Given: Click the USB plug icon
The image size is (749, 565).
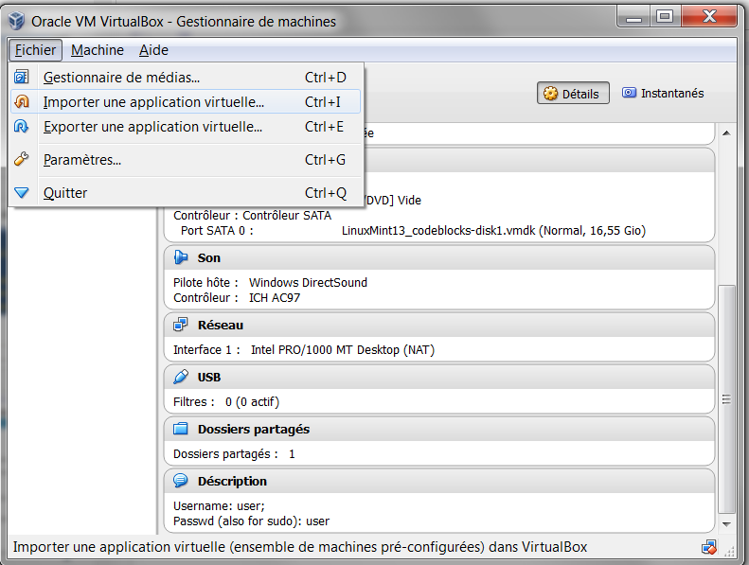Looking at the screenshot, I should (181, 377).
